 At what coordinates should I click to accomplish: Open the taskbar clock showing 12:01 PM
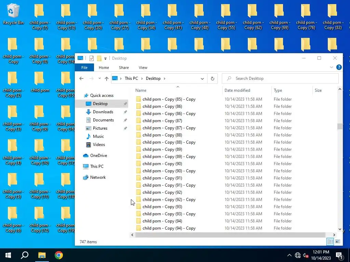tap(321, 255)
